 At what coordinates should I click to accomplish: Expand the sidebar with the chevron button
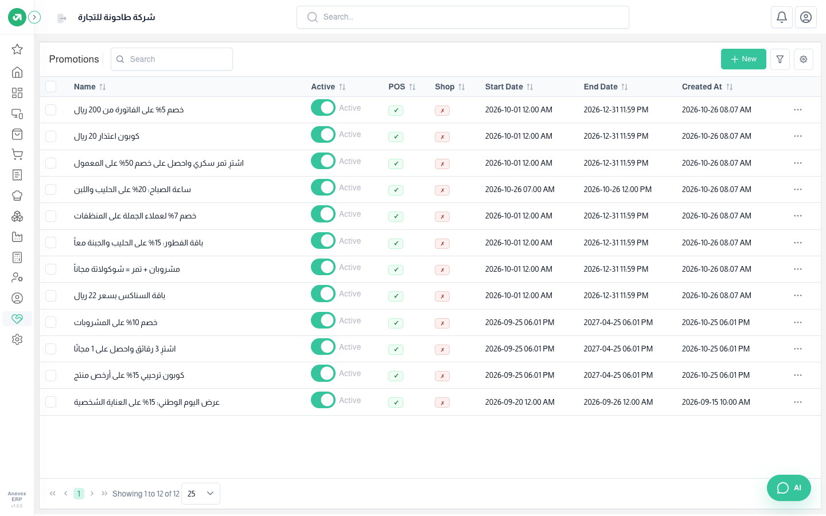[x=34, y=17]
